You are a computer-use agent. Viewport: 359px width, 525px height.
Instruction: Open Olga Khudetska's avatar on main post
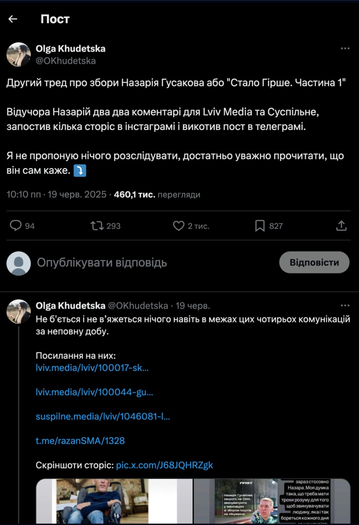tap(19, 54)
